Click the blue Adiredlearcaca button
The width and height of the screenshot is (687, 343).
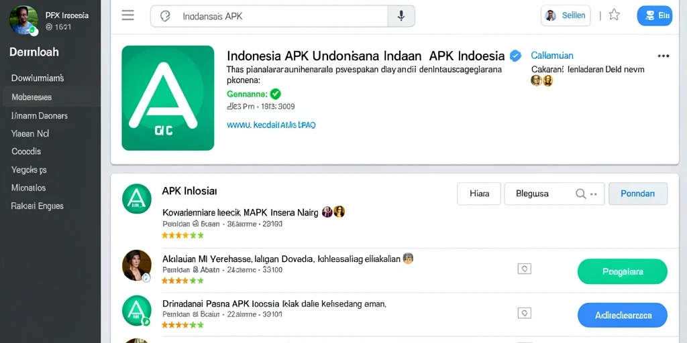pos(623,315)
